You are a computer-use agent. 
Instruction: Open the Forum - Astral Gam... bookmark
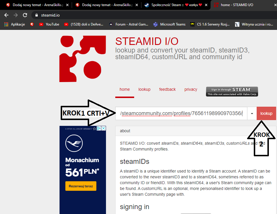[129, 24]
